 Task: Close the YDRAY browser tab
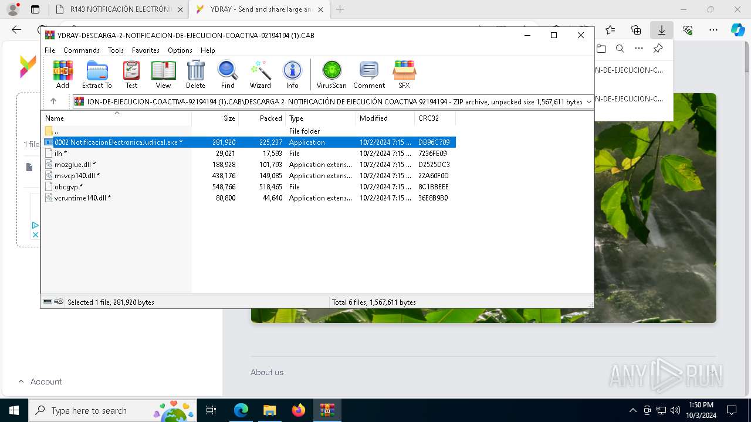(x=320, y=9)
